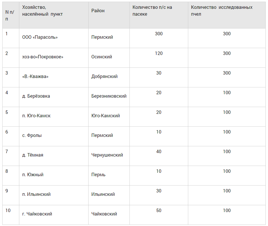Click the 'N п/п' column header

pos(10,15)
